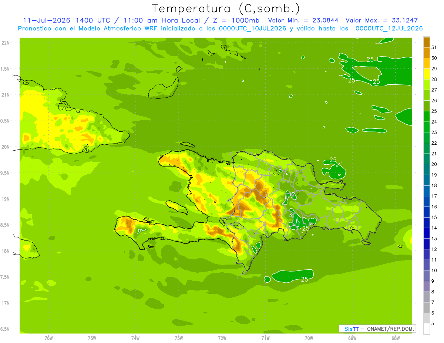Click the colorbar value label "31"
This screenshot has height=343, width=444.
pos(434,47)
